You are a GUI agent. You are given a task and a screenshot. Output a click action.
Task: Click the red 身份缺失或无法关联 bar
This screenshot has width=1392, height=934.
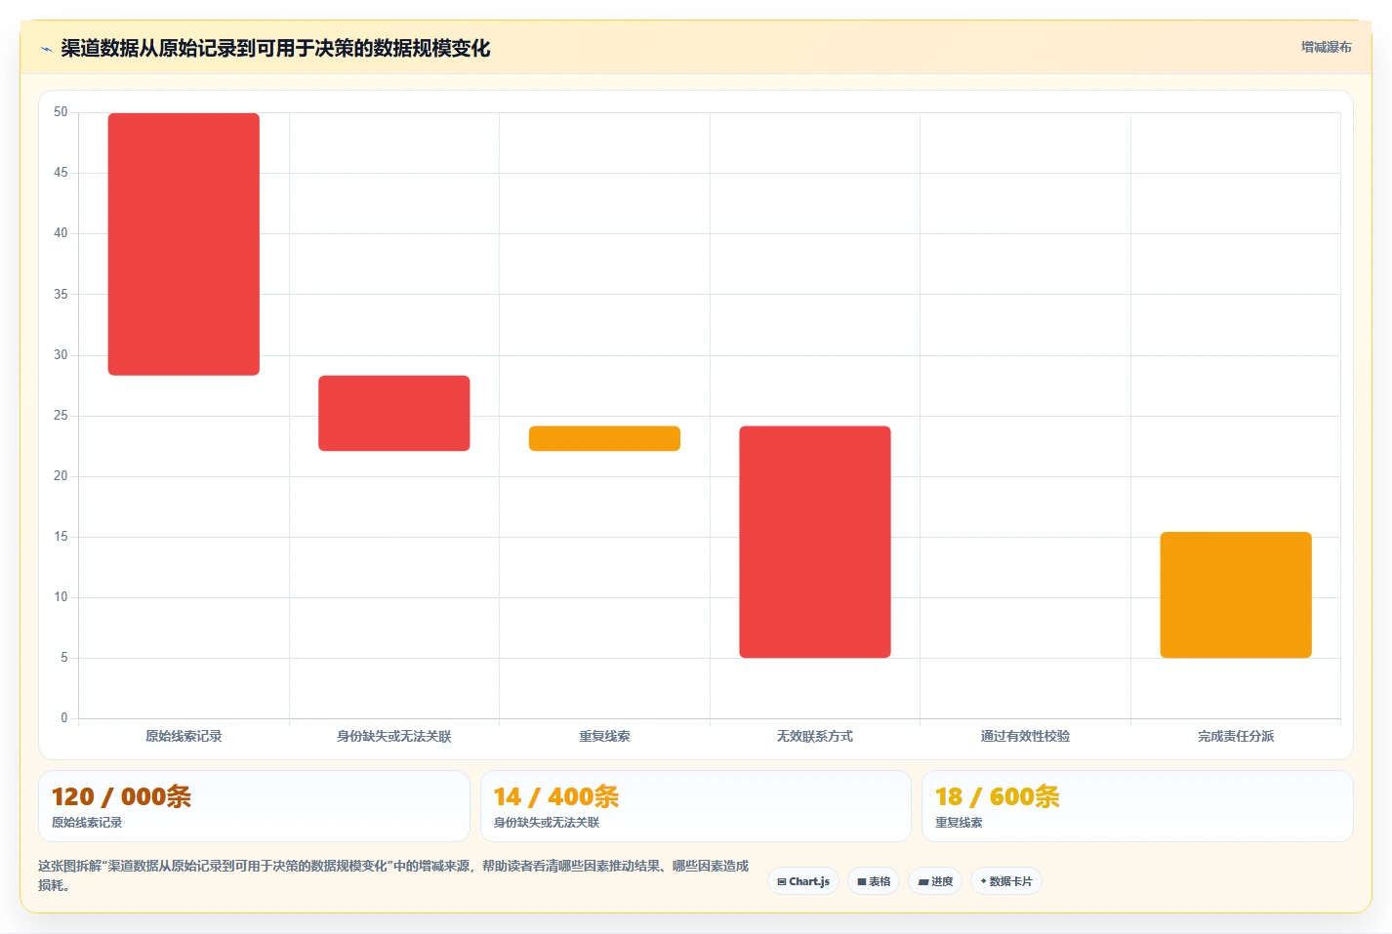[394, 413]
